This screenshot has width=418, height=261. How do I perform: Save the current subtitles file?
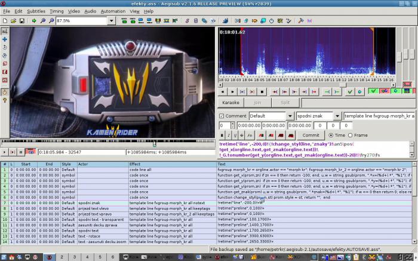coord(22,21)
